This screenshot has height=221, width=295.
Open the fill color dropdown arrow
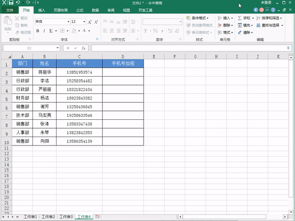(79, 31)
